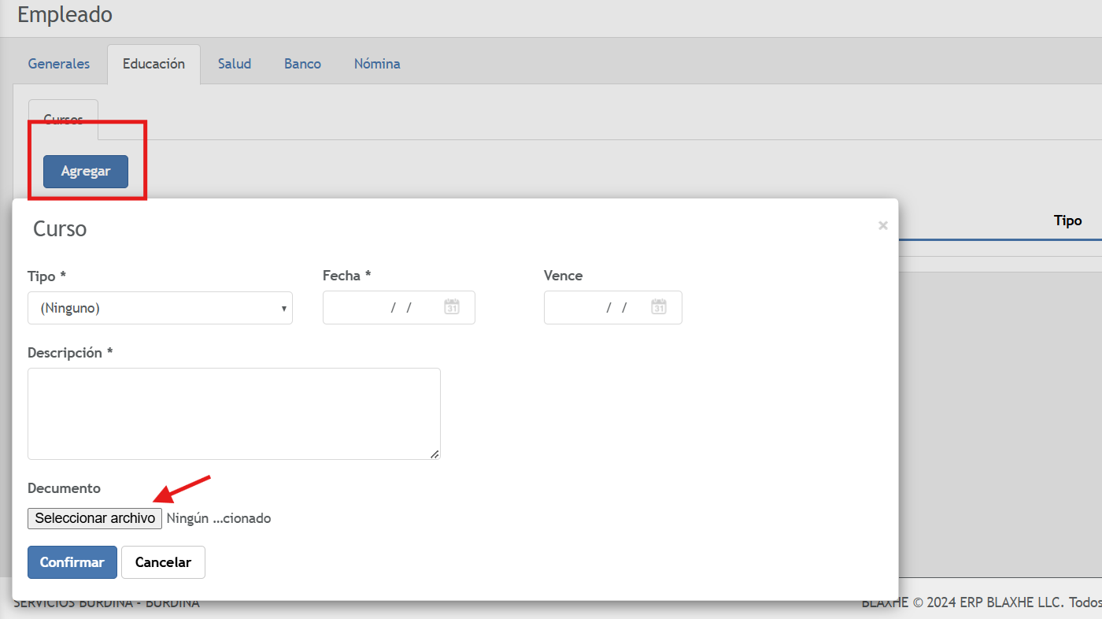Viewport: 1102px width, 619px height.
Task: Click the Decumento field label
Action: point(65,488)
